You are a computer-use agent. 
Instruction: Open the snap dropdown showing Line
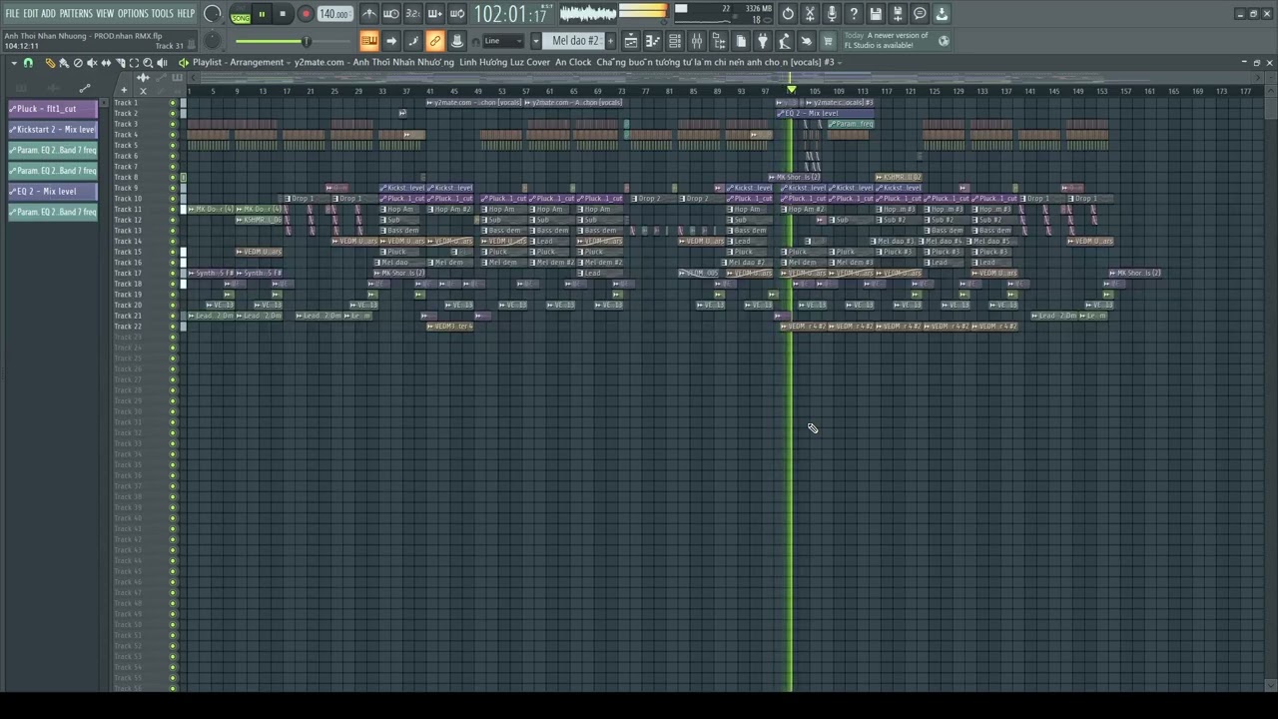[x=504, y=41]
